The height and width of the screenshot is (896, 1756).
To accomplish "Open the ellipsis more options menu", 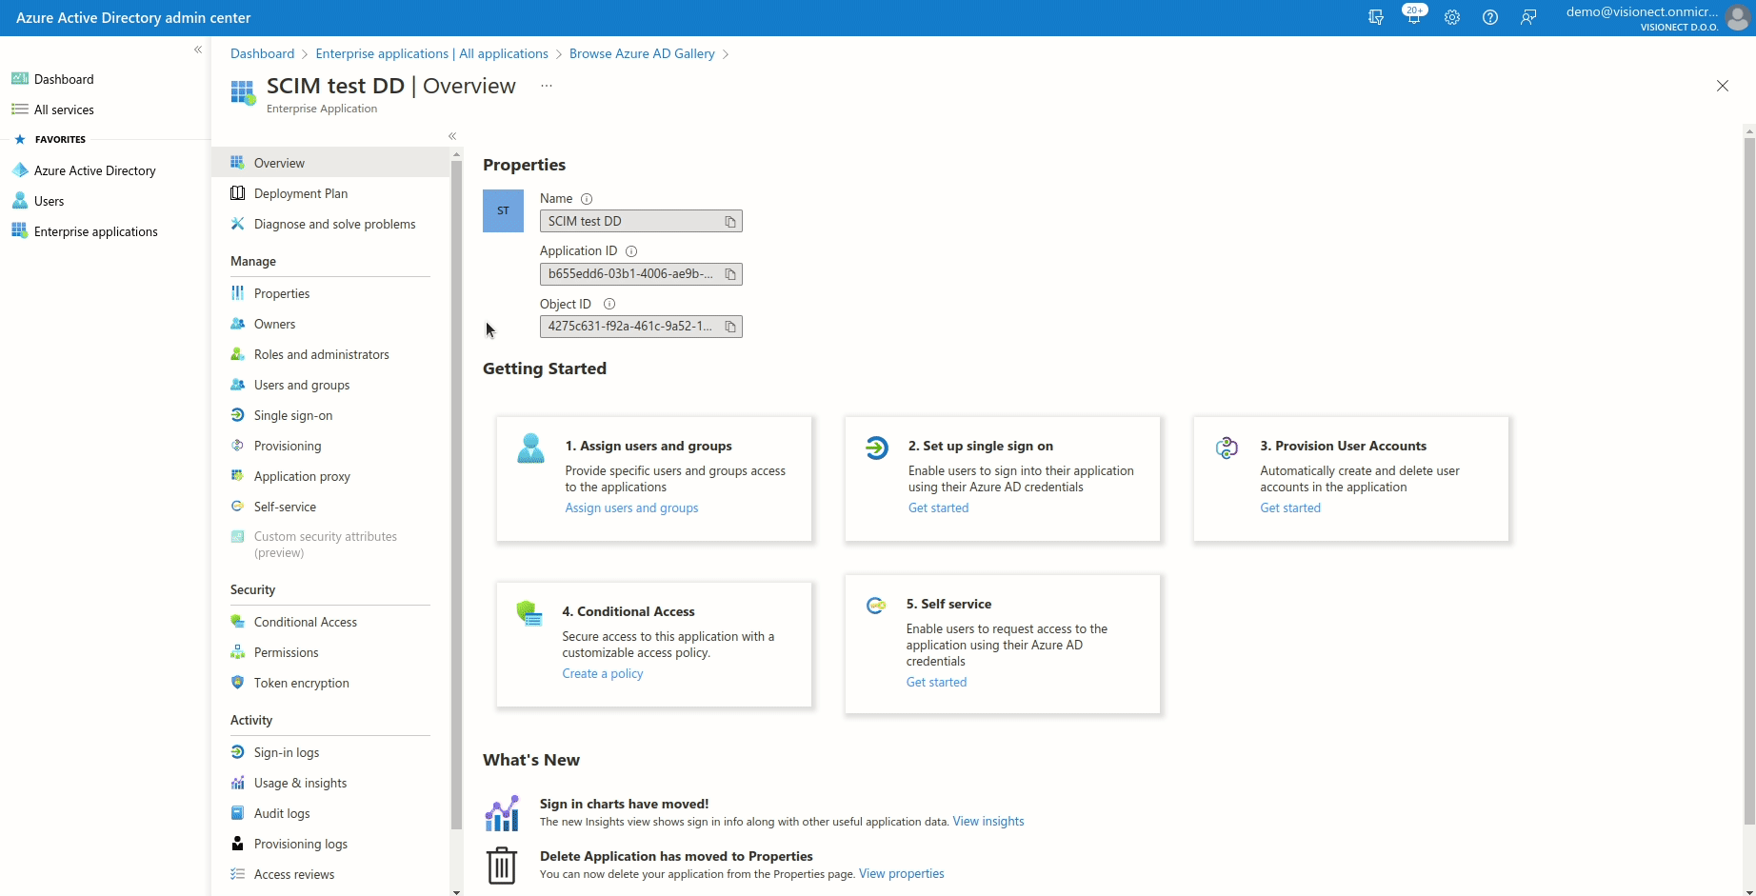I will [x=547, y=86].
